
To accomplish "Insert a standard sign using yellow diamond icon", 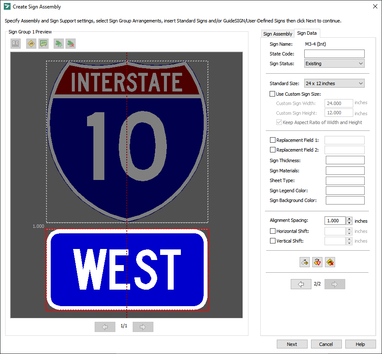I will pyautogui.click(x=31, y=44).
